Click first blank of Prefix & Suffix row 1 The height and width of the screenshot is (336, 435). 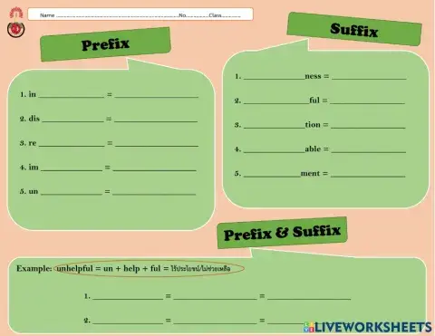pos(128,296)
